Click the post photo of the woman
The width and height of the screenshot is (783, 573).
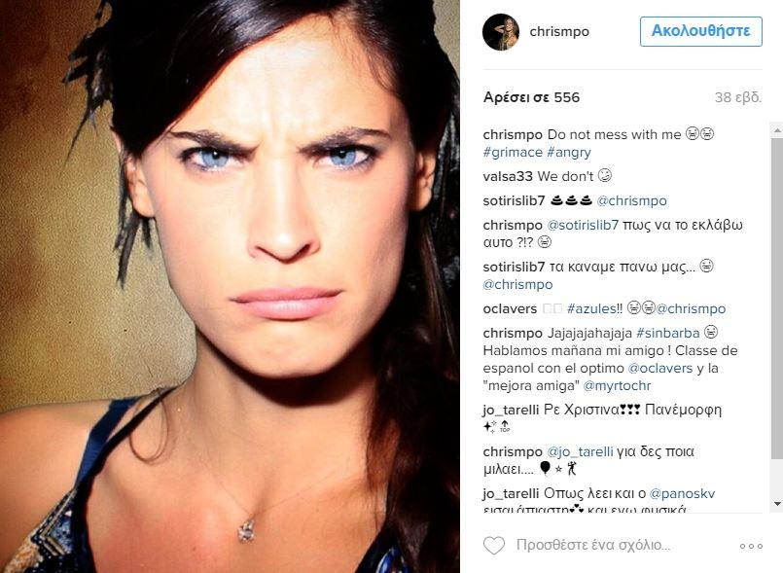230,286
